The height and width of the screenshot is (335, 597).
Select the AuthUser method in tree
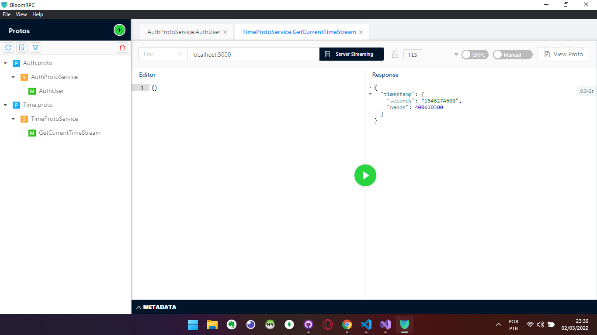point(52,91)
